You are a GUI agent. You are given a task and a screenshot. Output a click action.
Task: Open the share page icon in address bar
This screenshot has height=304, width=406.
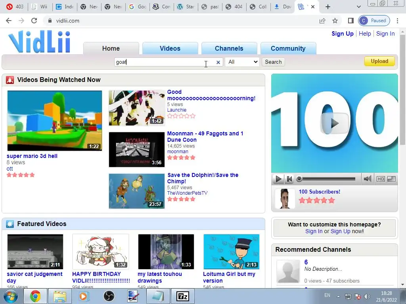pos(322,21)
